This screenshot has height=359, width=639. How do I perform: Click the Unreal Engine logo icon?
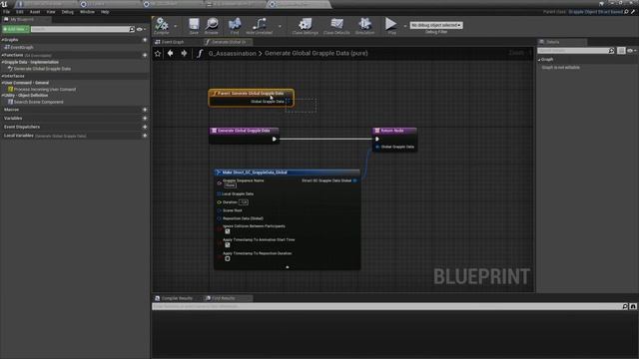tap(4, 4)
